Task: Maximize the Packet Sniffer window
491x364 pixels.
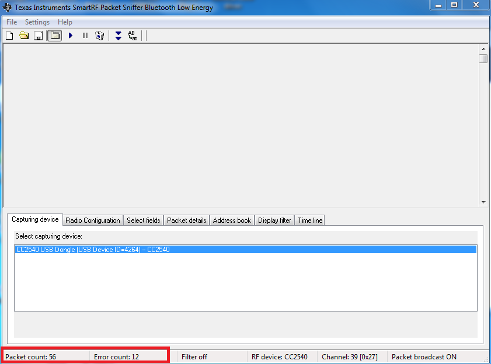Action: [454, 5]
